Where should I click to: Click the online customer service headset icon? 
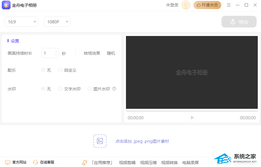click(x=35, y=162)
